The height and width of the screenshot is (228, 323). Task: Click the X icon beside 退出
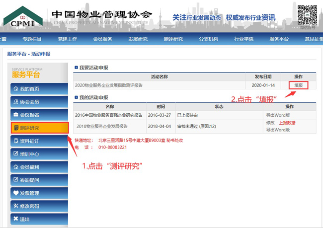(15, 219)
